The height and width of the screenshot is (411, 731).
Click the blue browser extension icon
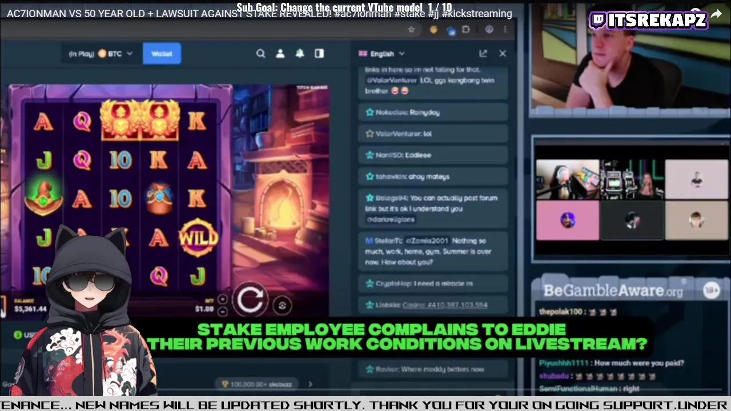coord(451,30)
